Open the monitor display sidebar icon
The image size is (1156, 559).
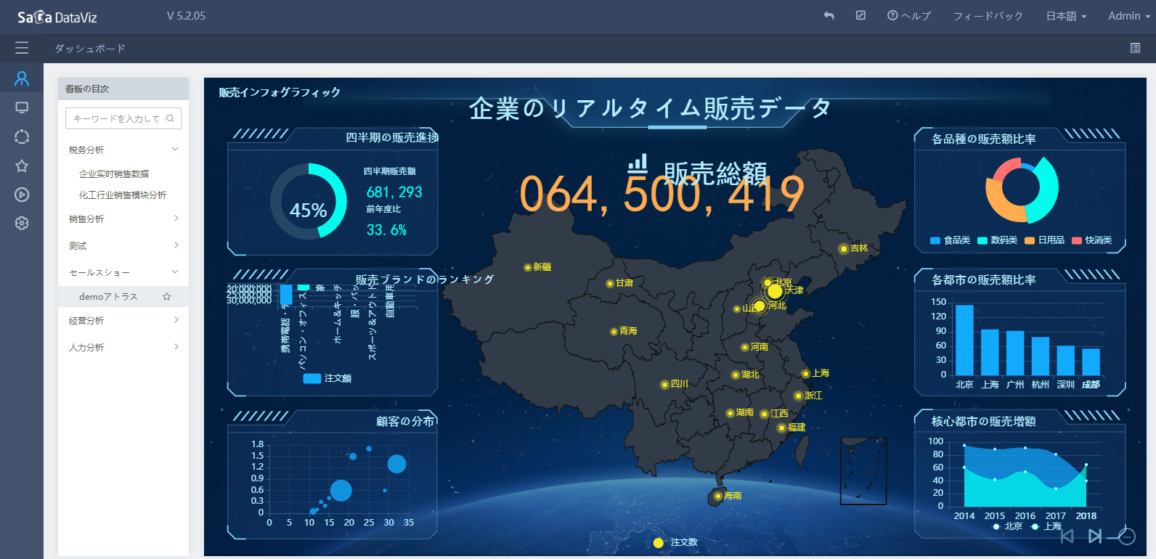pyautogui.click(x=22, y=107)
